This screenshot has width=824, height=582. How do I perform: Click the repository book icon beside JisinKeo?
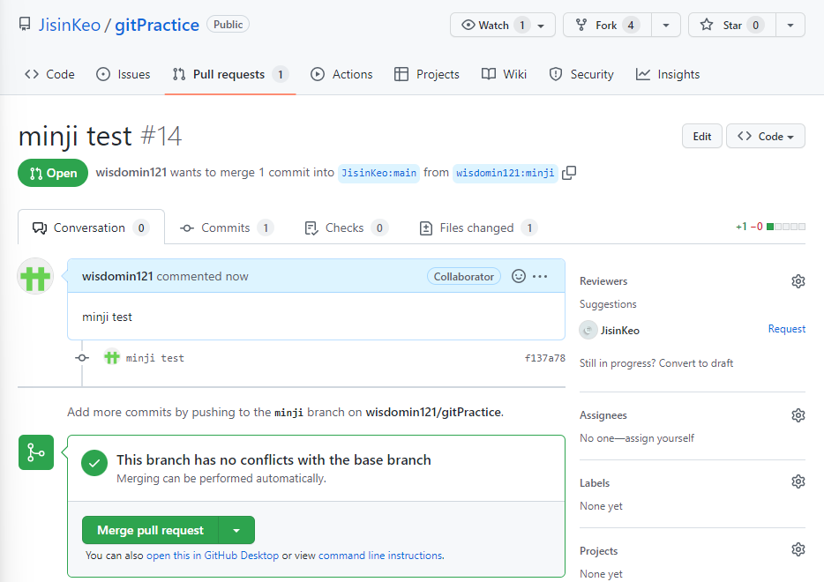(x=24, y=24)
